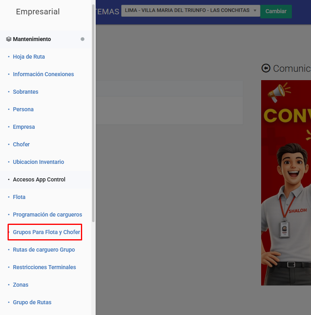Open Grupos Para Flota y Chofer
Image resolution: width=311 pixels, height=315 pixels.
coord(46,232)
